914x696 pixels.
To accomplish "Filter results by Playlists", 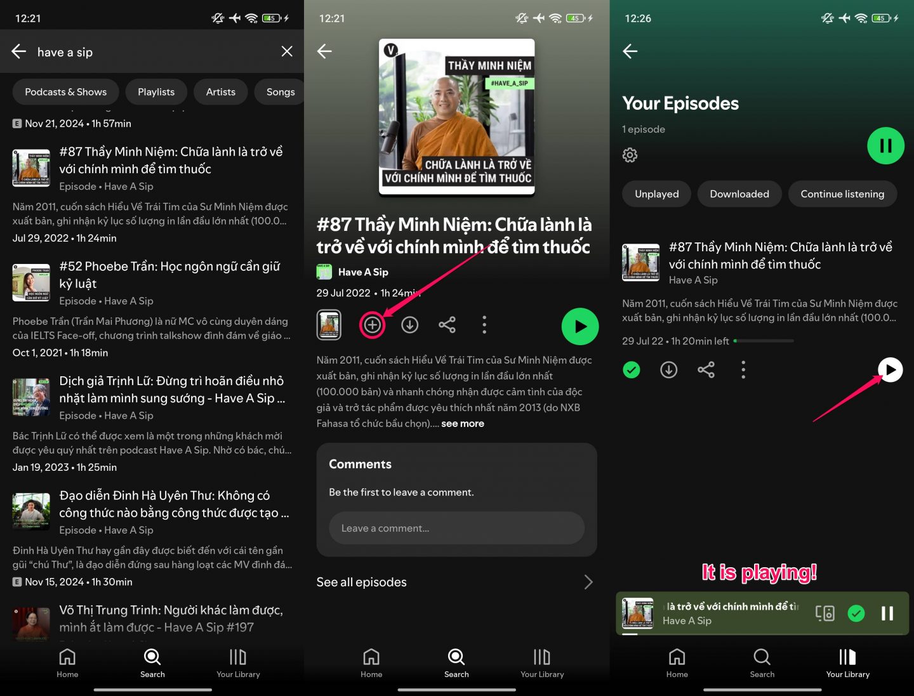I will 156,92.
